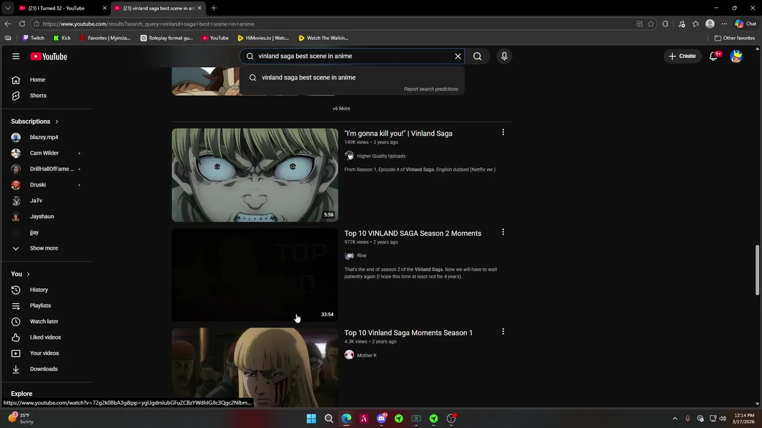Image resolution: width=762 pixels, height=428 pixels.
Task: Add page to favorites star
Action: click(651, 24)
